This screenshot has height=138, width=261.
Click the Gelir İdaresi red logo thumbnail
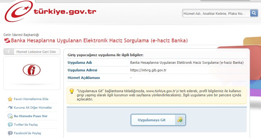pos(32,70)
